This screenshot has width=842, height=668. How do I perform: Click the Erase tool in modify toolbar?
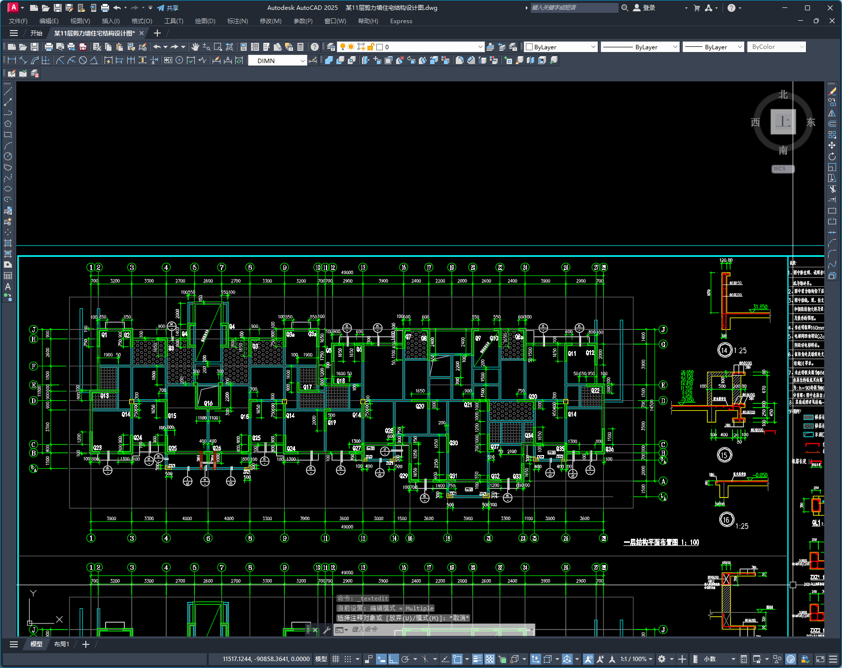pos(832,91)
